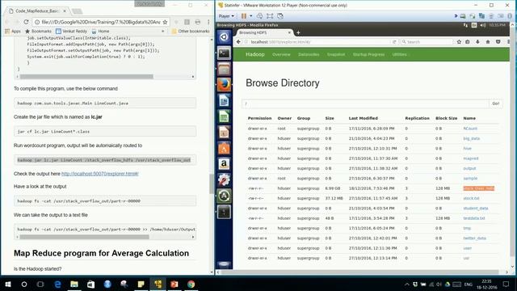
Task: Expand Chrome bookmarks overflow chevron
Action: coord(162,31)
